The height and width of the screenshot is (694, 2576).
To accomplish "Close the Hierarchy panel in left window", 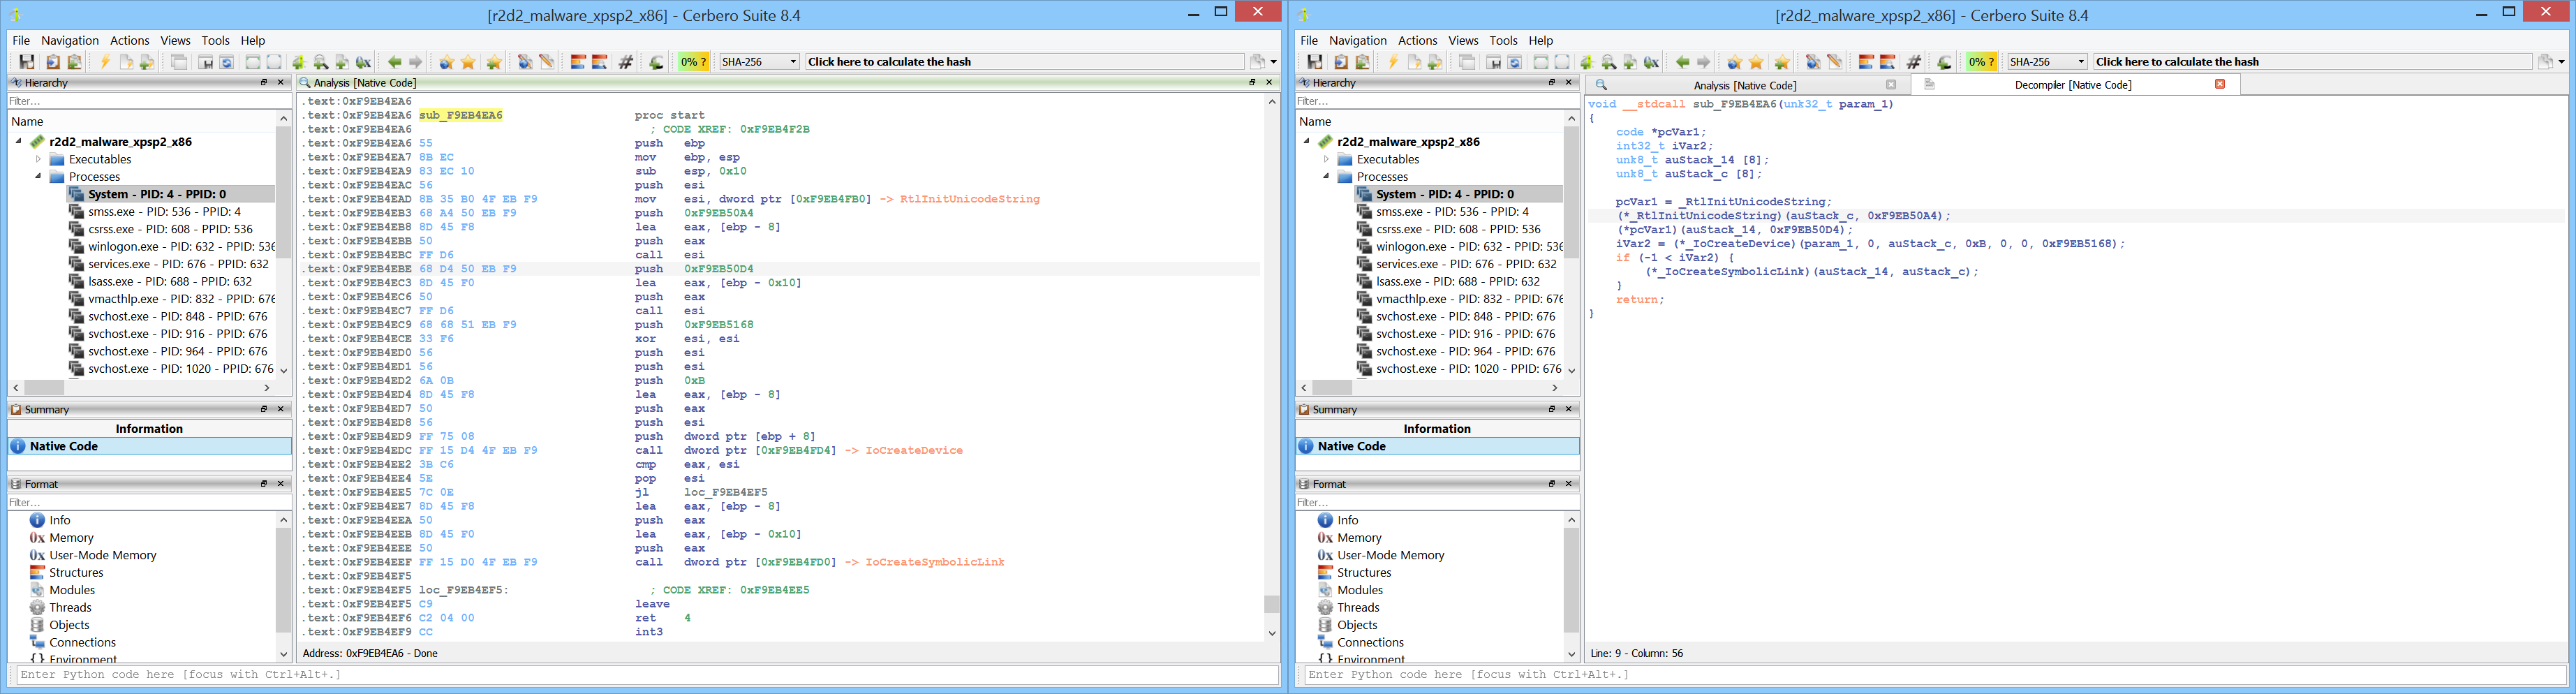I will [x=280, y=83].
